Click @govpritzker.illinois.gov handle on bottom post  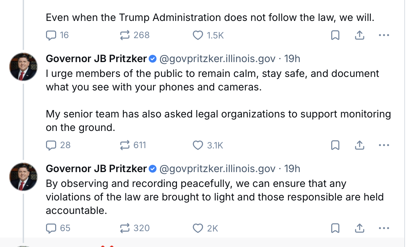(x=217, y=168)
